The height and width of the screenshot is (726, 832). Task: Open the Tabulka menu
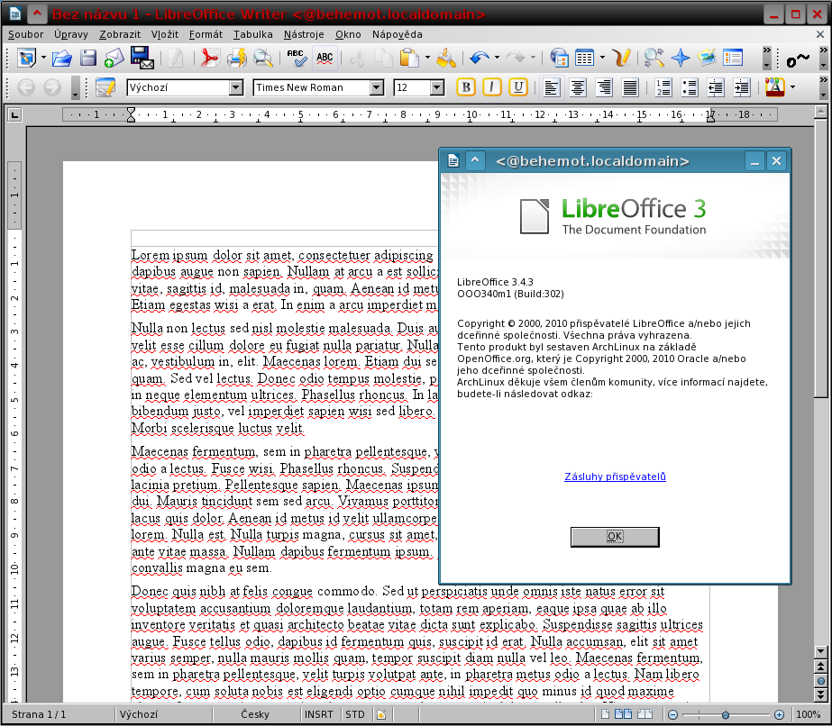pyautogui.click(x=253, y=34)
